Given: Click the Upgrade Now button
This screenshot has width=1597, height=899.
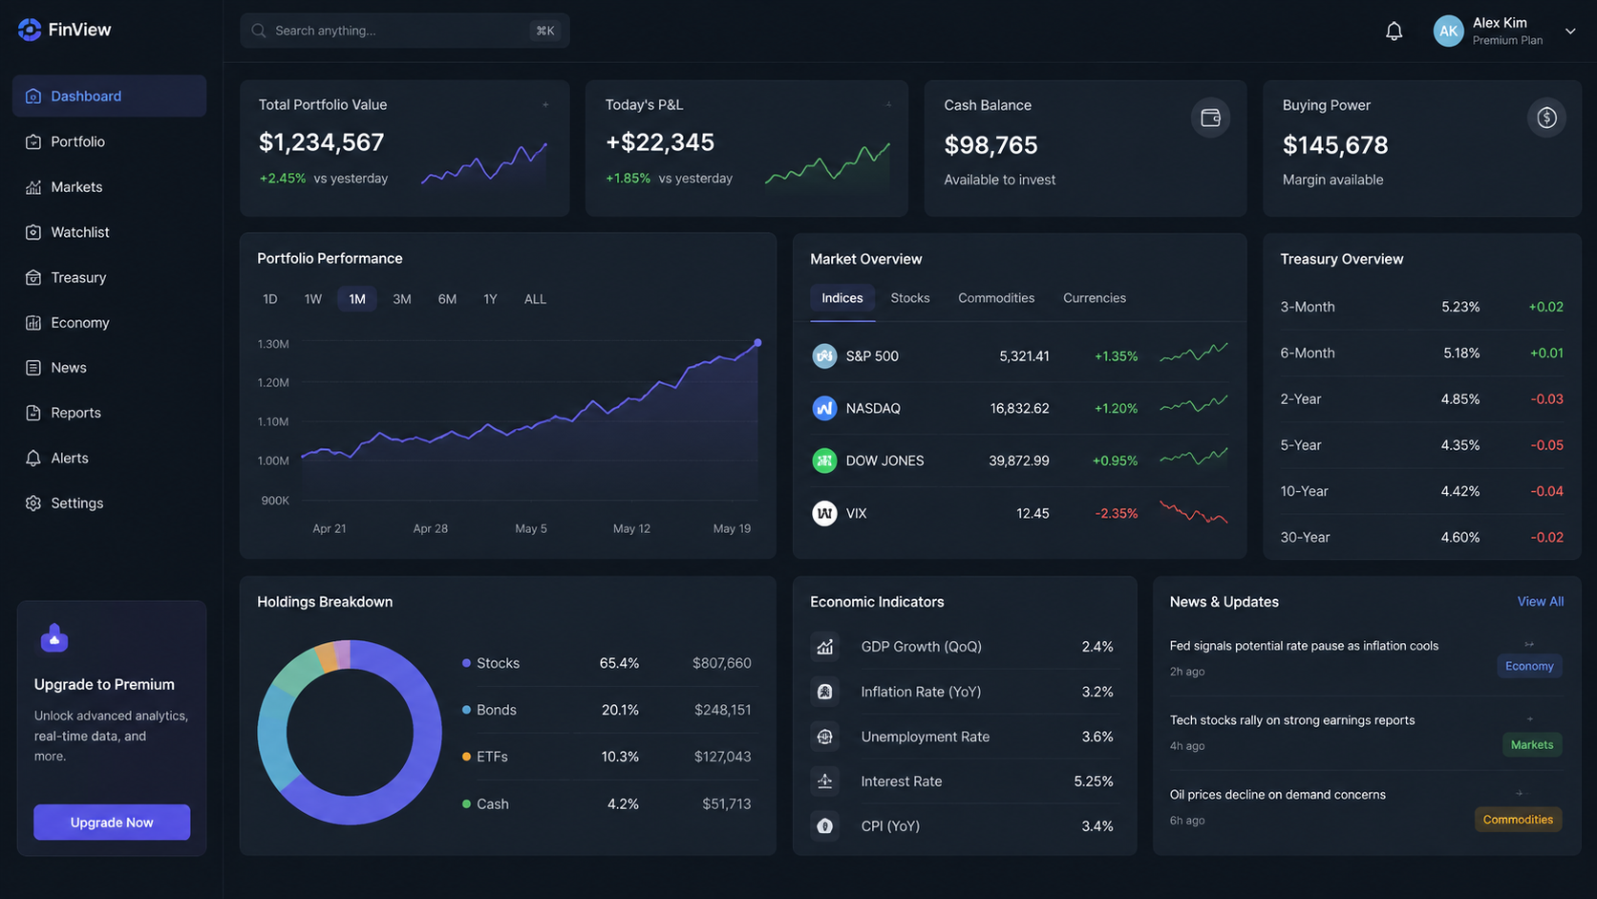Looking at the screenshot, I should coord(112,823).
